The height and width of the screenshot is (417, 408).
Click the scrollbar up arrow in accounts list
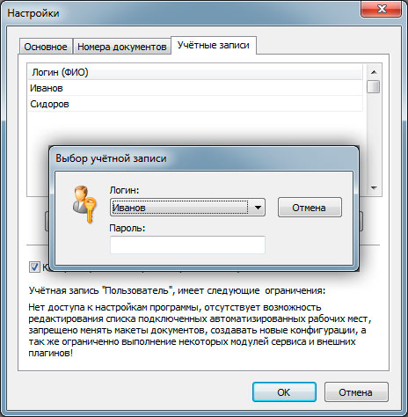[374, 72]
